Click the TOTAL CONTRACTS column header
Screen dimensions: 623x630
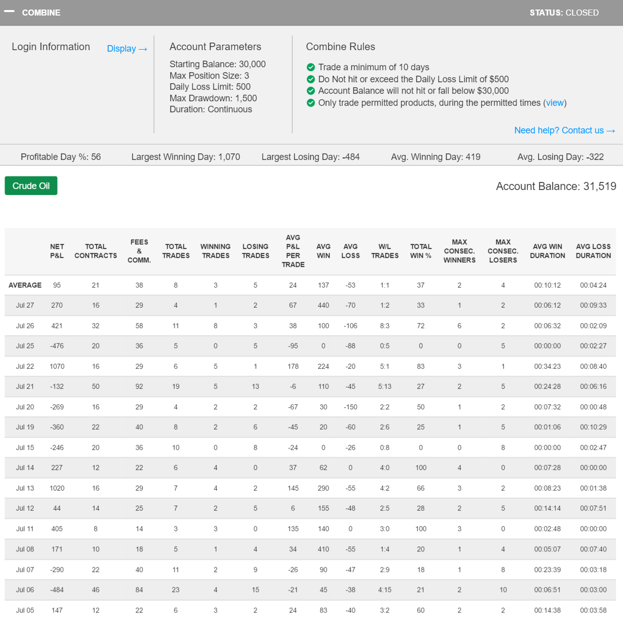(x=96, y=251)
